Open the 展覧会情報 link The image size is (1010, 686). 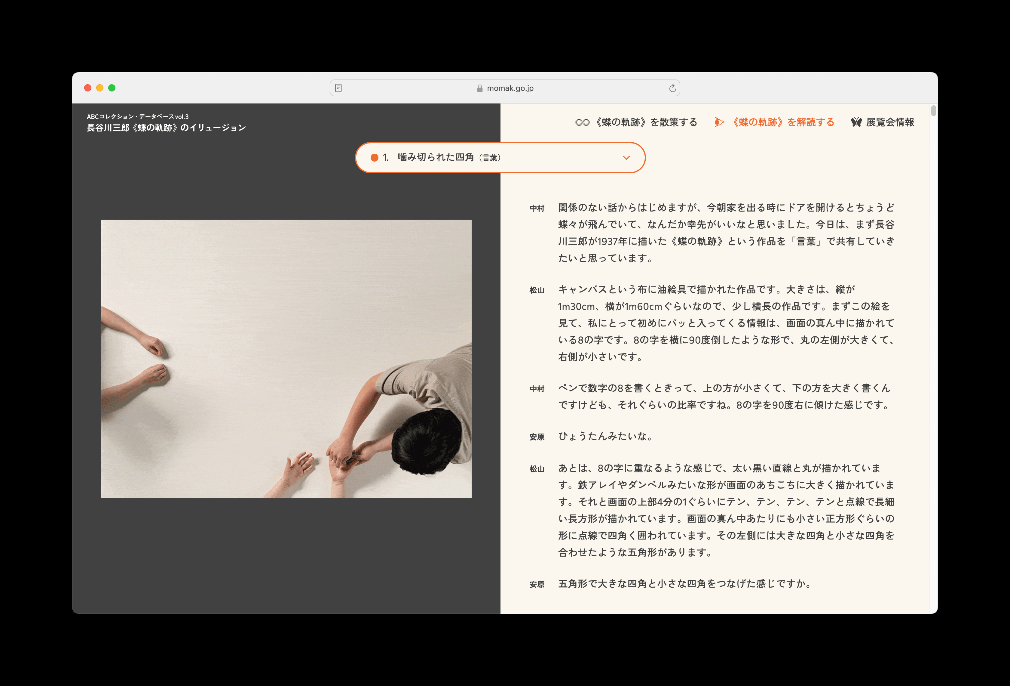pyautogui.click(x=890, y=122)
